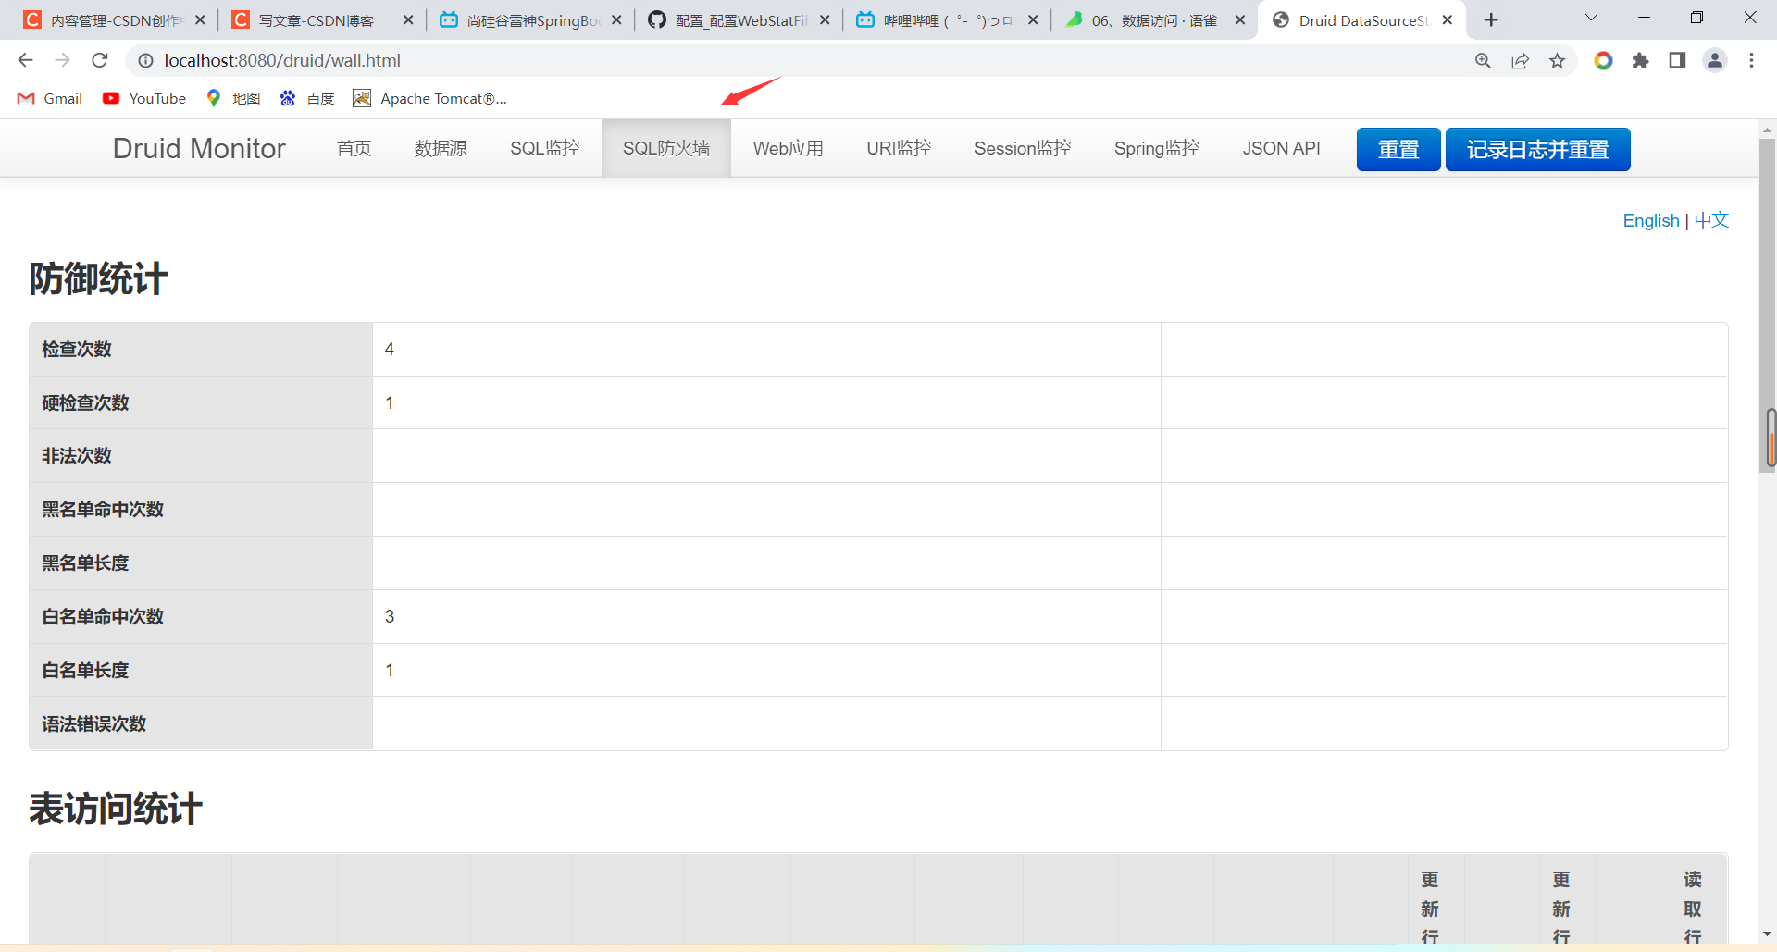Click the scrollbar down arrow
Image resolution: width=1777 pixels, height=952 pixels.
click(x=1768, y=934)
